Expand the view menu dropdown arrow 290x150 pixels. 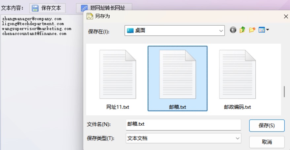click(268, 30)
